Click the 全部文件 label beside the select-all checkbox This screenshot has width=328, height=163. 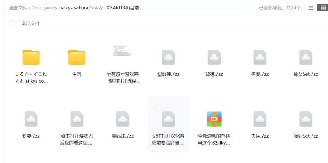(30, 23)
